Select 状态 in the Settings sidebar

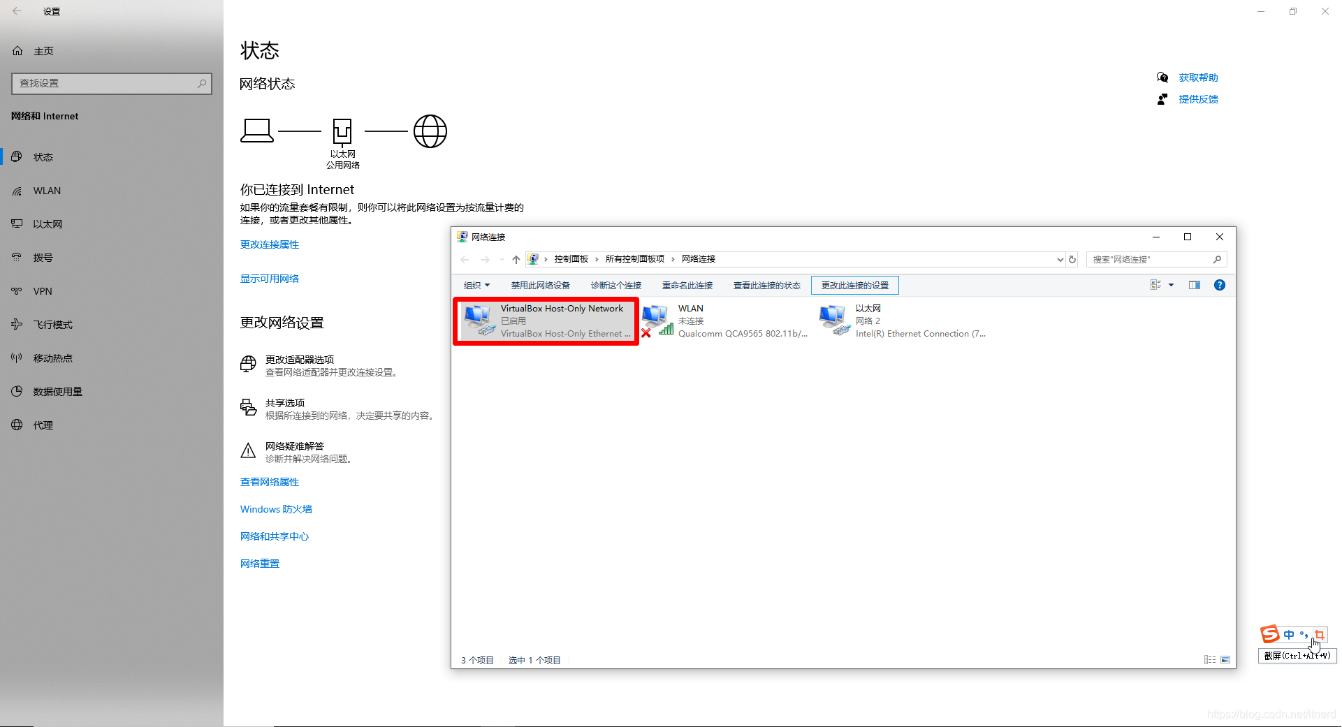pyautogui.click(x=43, y=157)
